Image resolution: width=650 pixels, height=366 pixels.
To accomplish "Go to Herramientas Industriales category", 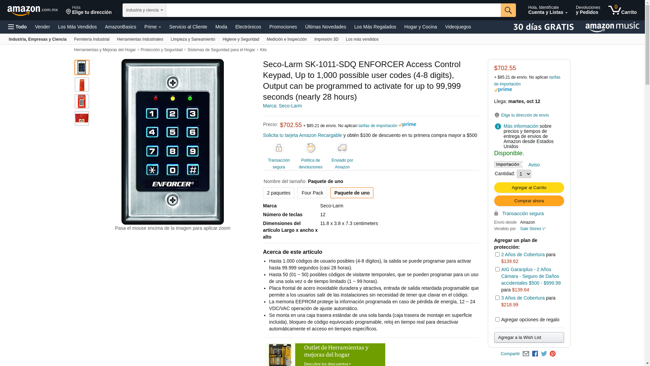I will 140,39.
